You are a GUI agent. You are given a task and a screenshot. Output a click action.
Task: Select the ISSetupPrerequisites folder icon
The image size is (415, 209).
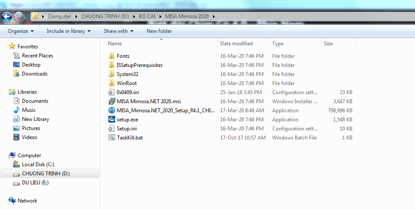pyautogui.click(x=111, y=65)
